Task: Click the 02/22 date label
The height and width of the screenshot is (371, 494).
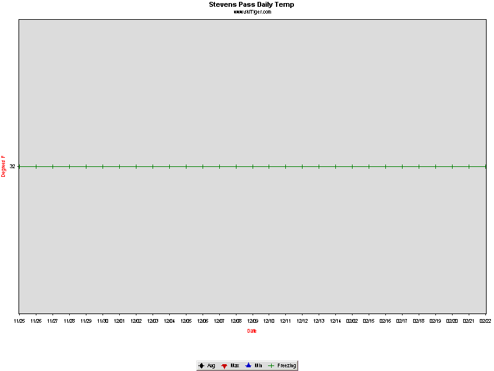Action: coord(485,321)
